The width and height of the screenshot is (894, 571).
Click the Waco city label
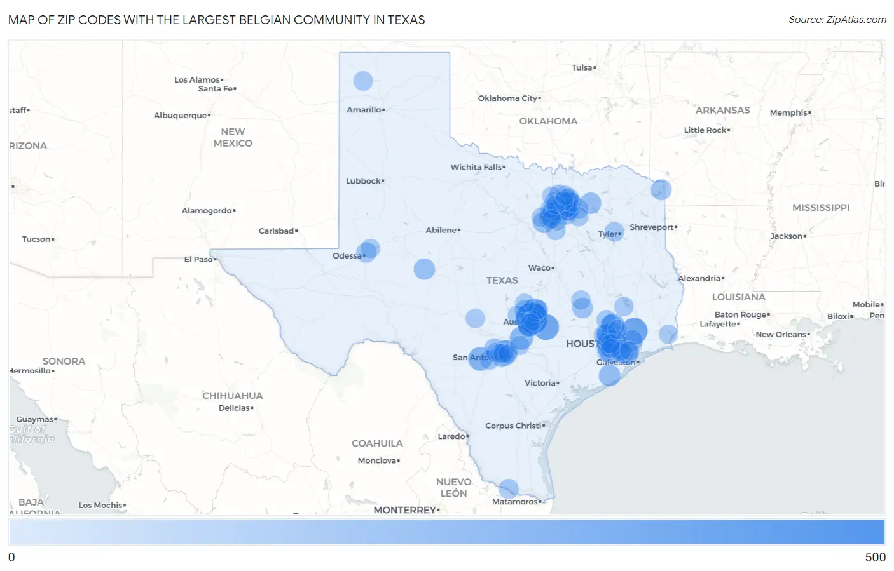coord(539,268)
